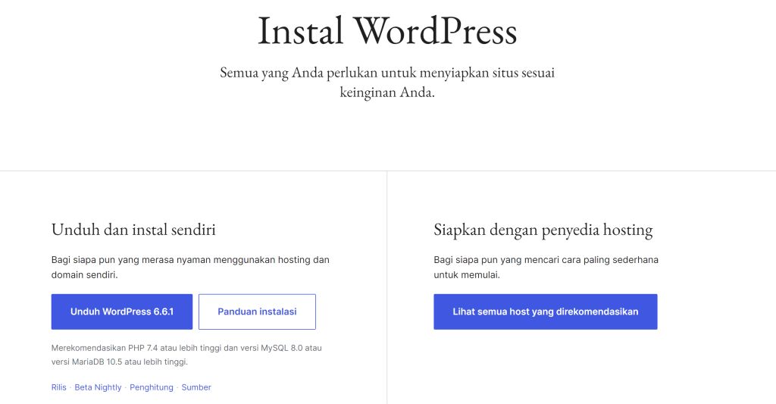Select the Instal WordPress page title
Image resolution: width=776 pixels, height=404 pixels.
[x=387, y=30]
